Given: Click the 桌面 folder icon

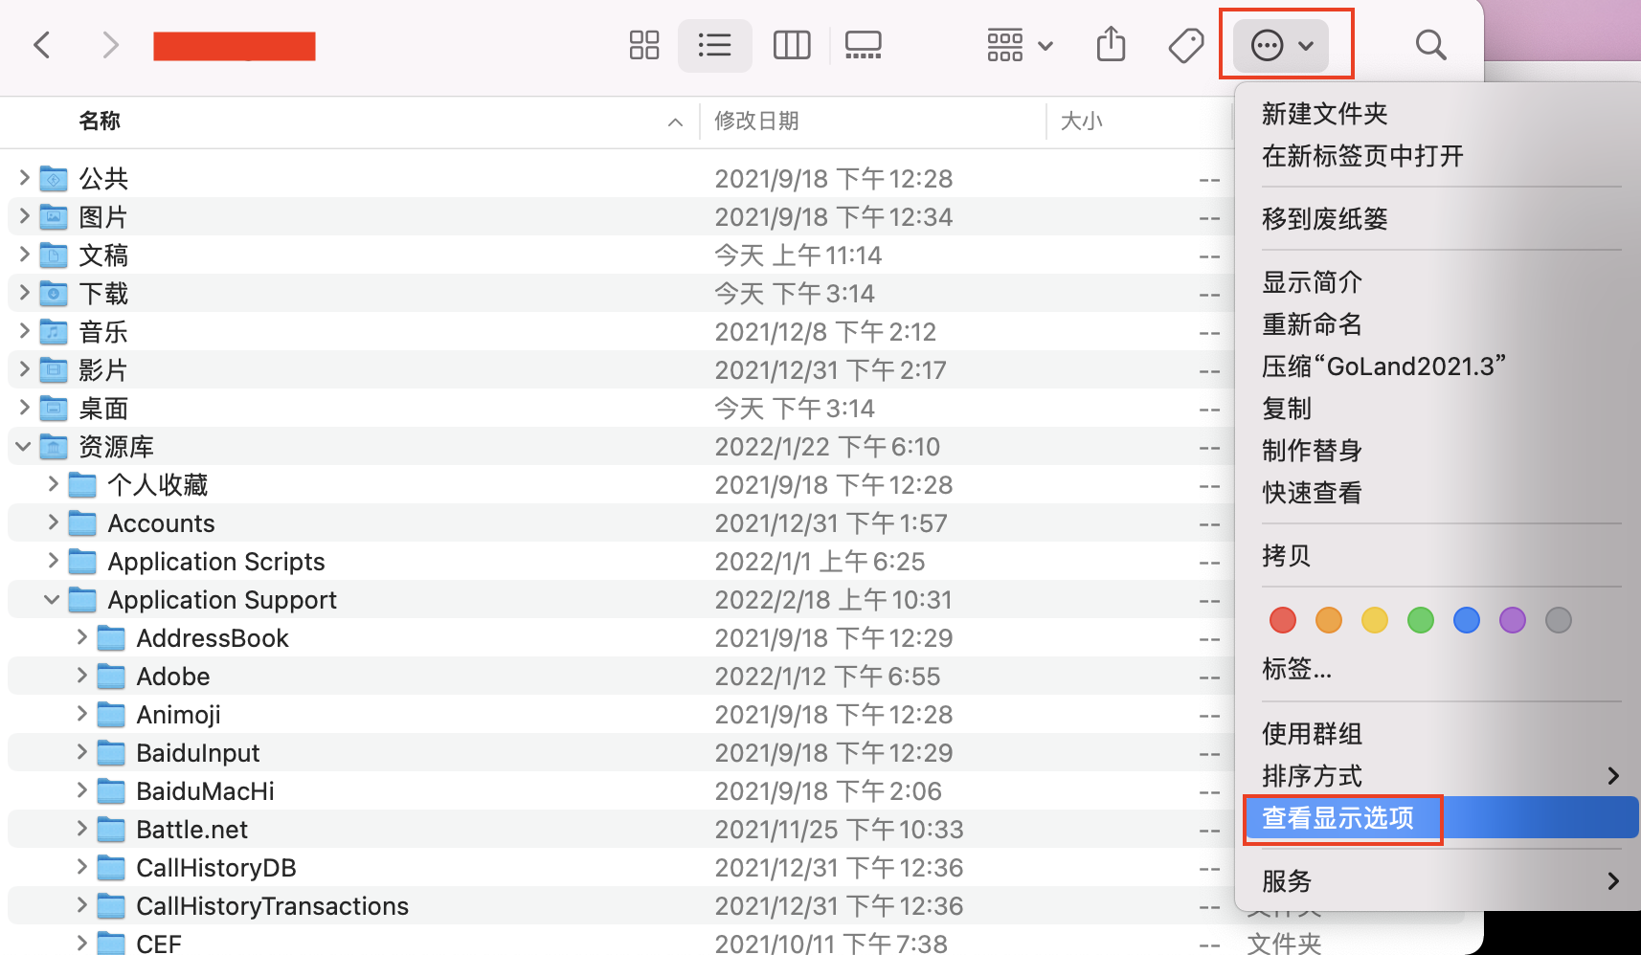Looking at the screenshot, I should [x=54, y=409].
